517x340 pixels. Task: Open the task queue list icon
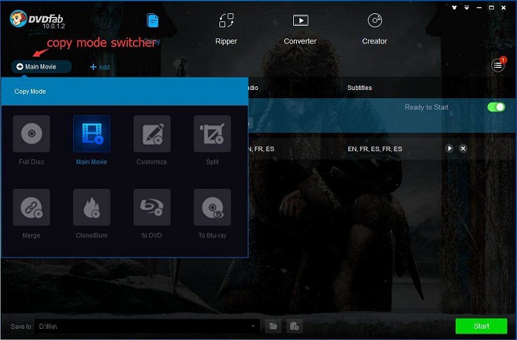coord(498,66)
